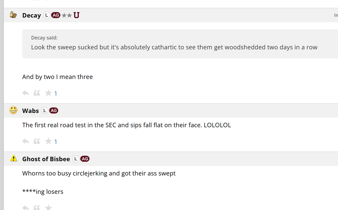Click the gray stars beside Decay's name
The image size is (338, 210).
point(67,15)
